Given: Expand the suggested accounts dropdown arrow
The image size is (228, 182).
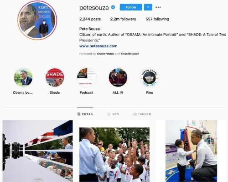Looking at the screenshot, I should pos(148,7).
